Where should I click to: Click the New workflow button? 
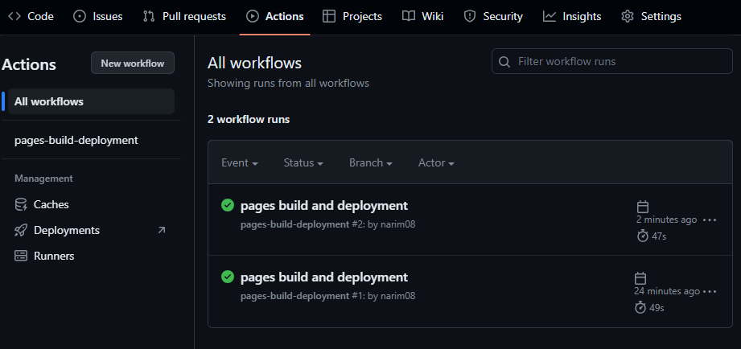tap(133, 64)
